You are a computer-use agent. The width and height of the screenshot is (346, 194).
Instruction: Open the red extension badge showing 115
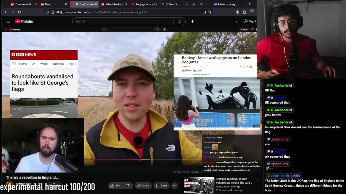tap(252, 12)
